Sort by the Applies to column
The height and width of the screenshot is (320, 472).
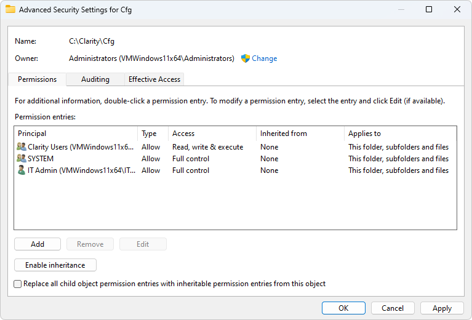point(400,134)
